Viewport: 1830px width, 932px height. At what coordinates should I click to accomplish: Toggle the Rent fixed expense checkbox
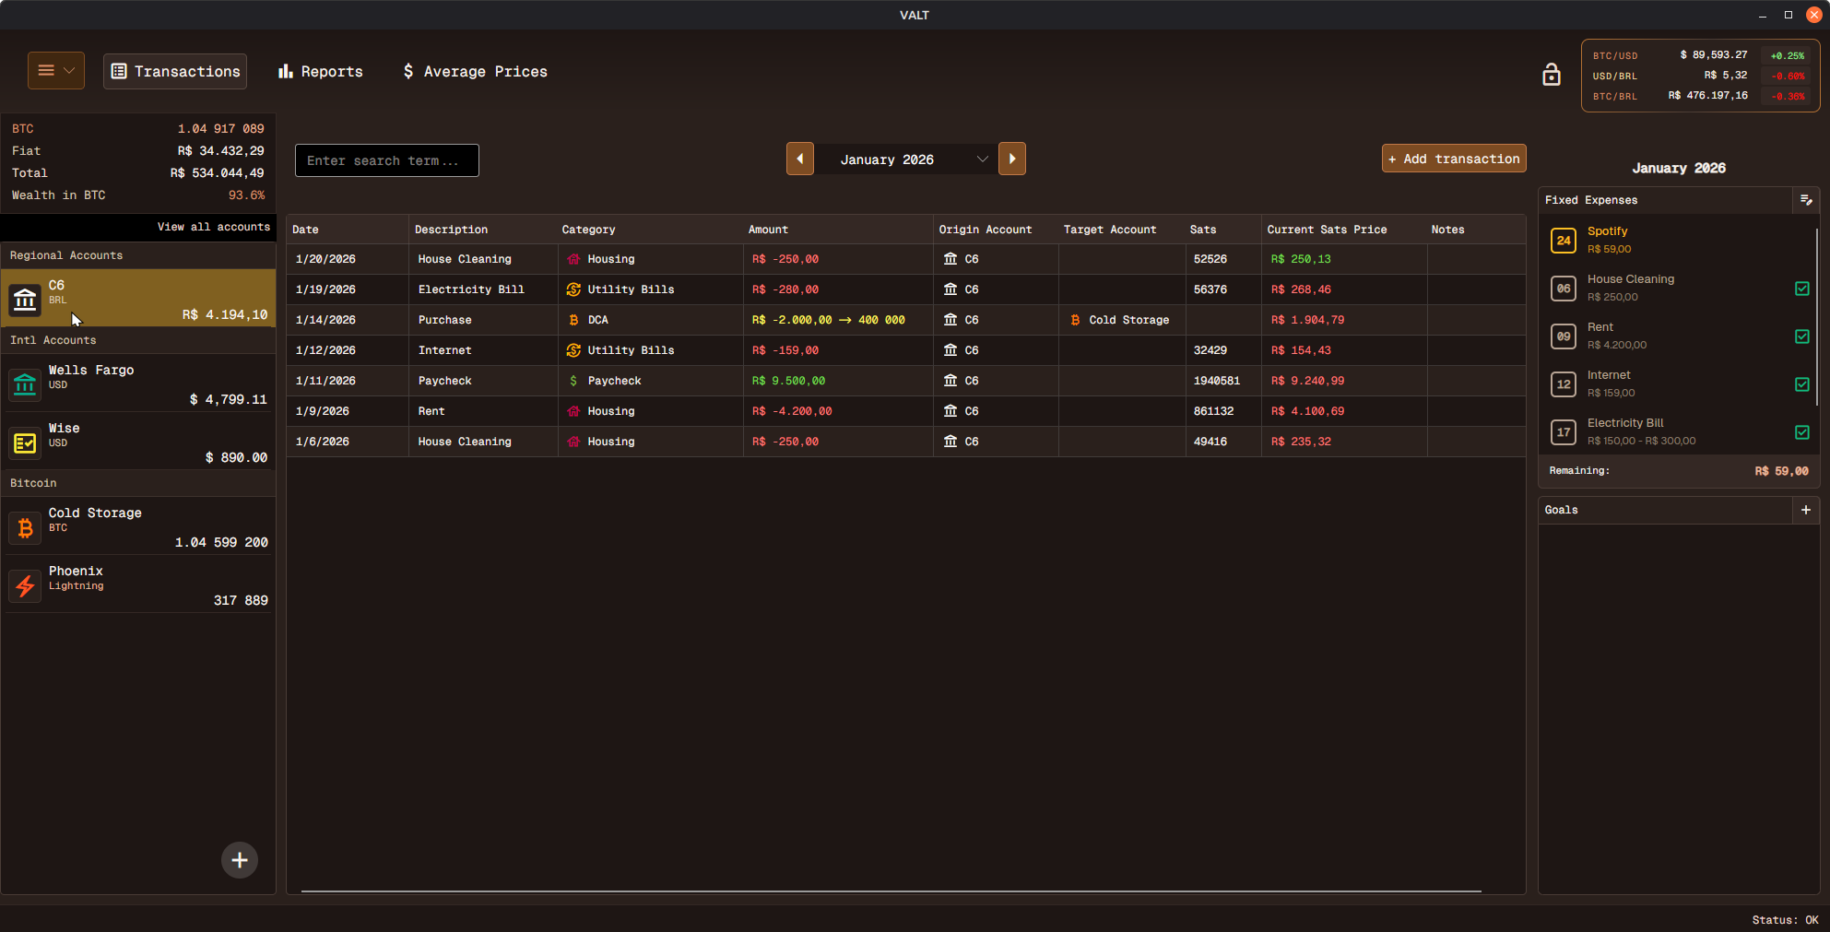click(x=1801, y=336)
